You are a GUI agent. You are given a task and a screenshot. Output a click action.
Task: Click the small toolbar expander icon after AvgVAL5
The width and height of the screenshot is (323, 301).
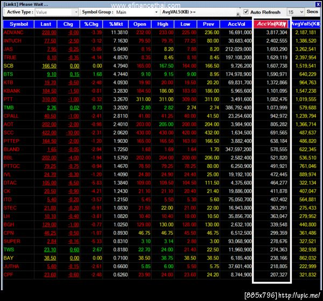[x=238, y=14]
